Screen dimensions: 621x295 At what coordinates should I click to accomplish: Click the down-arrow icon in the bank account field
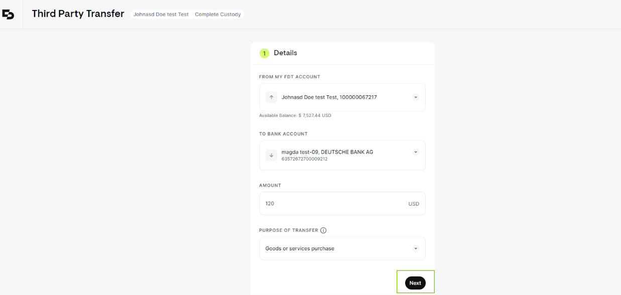(271, 155)
